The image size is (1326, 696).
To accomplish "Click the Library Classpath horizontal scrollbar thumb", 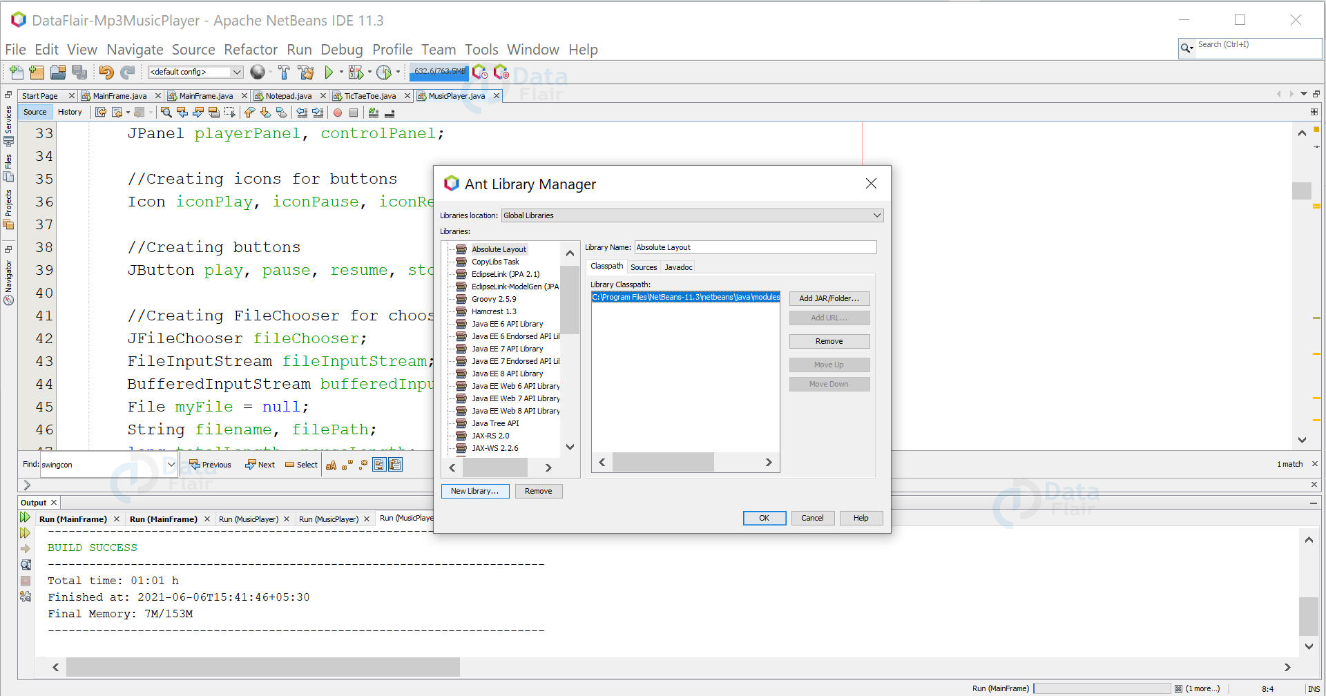I will coord(663,462).
